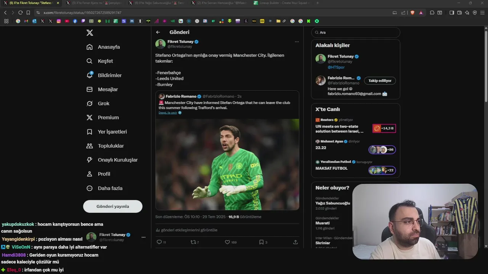Image resolution: width=488 pixels, height=274 pixels.
Task: Open quoted Fabrizio Romano tweet author
Action: click(181, 96)
